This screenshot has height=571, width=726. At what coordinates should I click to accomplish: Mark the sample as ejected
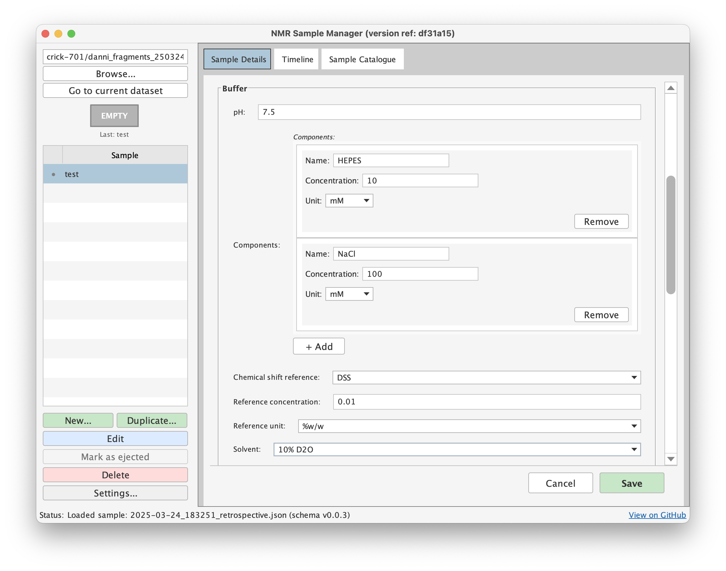pyautogui.click(x=115, y=457)
